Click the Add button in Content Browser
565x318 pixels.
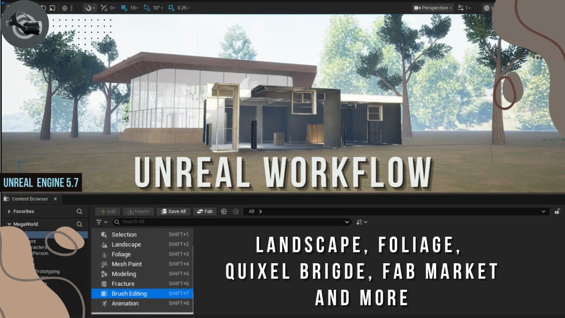pyautogui.click(x=107, y=212)
